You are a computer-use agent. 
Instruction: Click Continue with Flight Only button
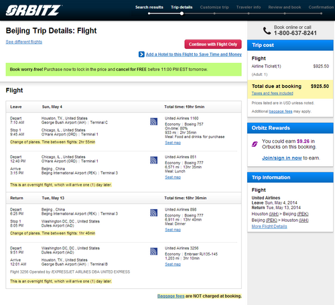(213, 44)
